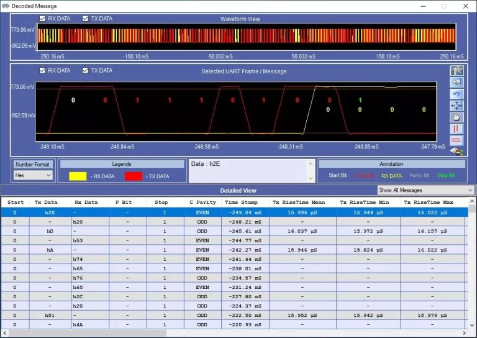The image size is (477, 338).
Task: Select the zoom tool icon
Action: pyautogui.click(x=457, y=83)
